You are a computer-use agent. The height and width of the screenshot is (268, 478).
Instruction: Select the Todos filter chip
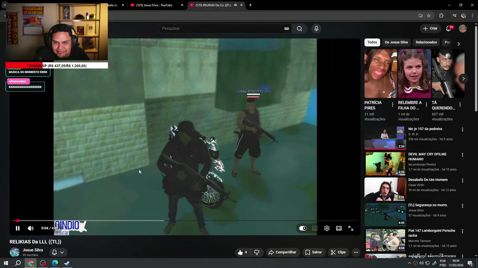[x=372, y=42]
